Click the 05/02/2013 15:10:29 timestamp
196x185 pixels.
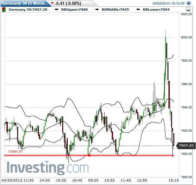pyautogui.click(x=168, y=3)
